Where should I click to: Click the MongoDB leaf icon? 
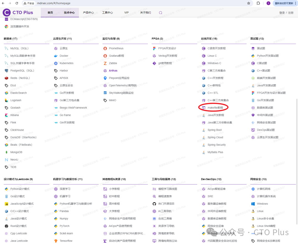pyautogui.click(x=6, y=152)
